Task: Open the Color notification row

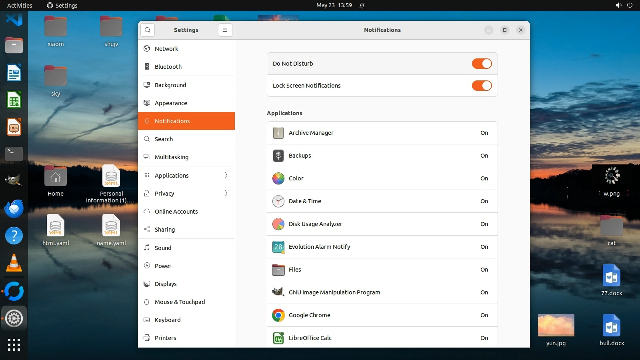Action: 382,178
